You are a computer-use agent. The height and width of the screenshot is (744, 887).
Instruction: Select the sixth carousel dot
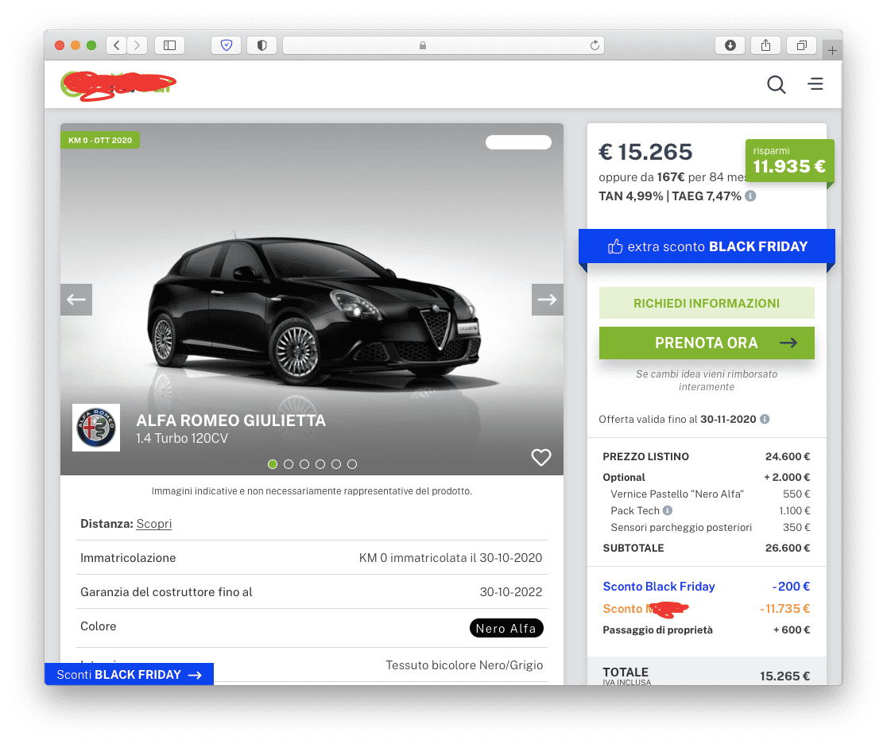[352, 464]
